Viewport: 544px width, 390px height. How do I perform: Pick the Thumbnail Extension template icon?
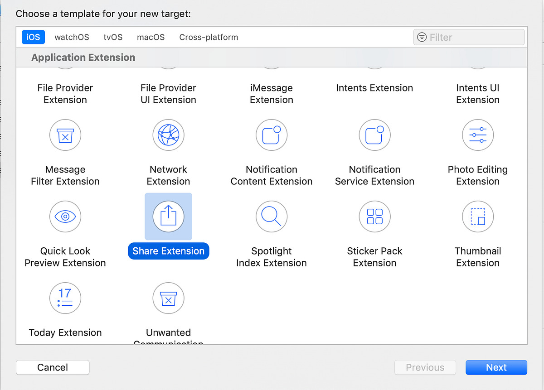click(x=478, y=217)
